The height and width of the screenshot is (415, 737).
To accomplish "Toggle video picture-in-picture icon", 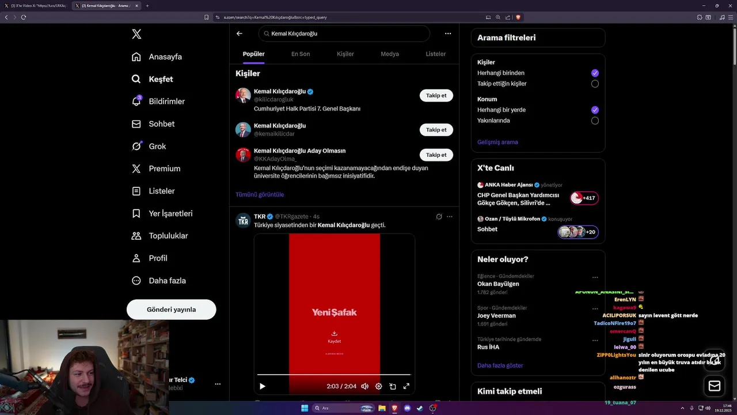I will [x=392, y=386].
